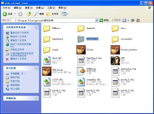Collapse the File and Folder Tasks panel
The image size is (154, 114).
pos(36,27)
